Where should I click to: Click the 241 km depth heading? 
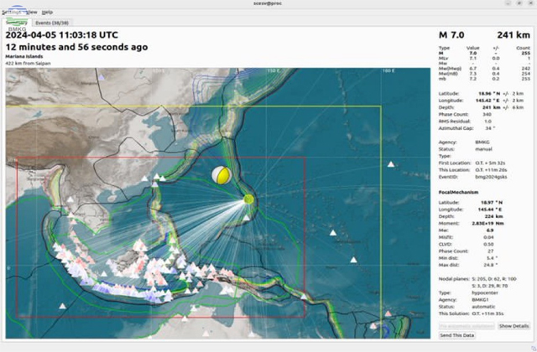click(513, 35)
